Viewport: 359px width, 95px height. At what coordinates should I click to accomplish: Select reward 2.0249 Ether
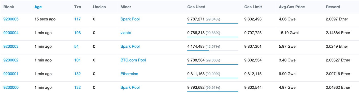point(337,46)
